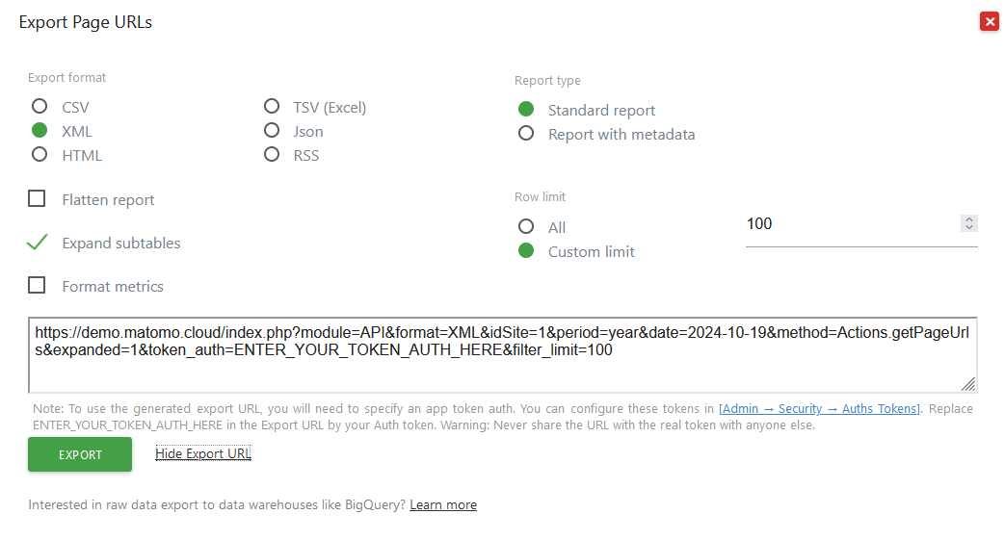Screen dimensions: 1004x540
Task: Select CSV export format
Action: click(x=40, y=107)
